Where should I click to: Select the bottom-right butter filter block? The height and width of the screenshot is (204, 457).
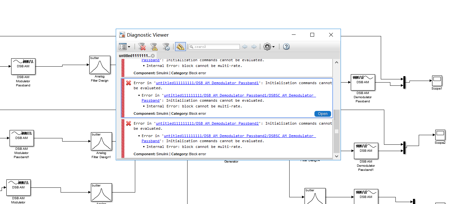315,196
